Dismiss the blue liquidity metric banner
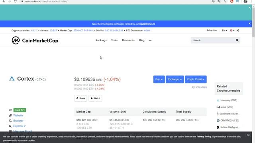 tap(250, 23)
